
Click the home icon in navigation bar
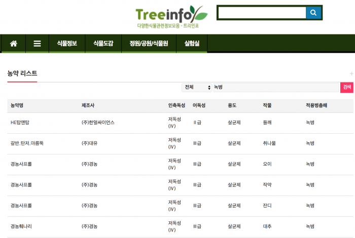coord(13,44)
